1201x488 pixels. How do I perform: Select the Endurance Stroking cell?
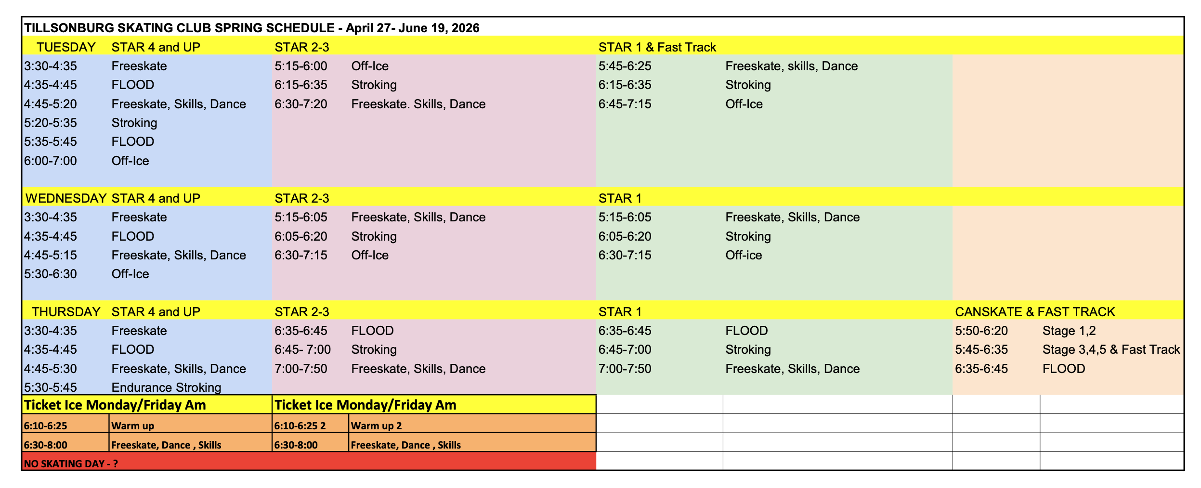point(166,387)
